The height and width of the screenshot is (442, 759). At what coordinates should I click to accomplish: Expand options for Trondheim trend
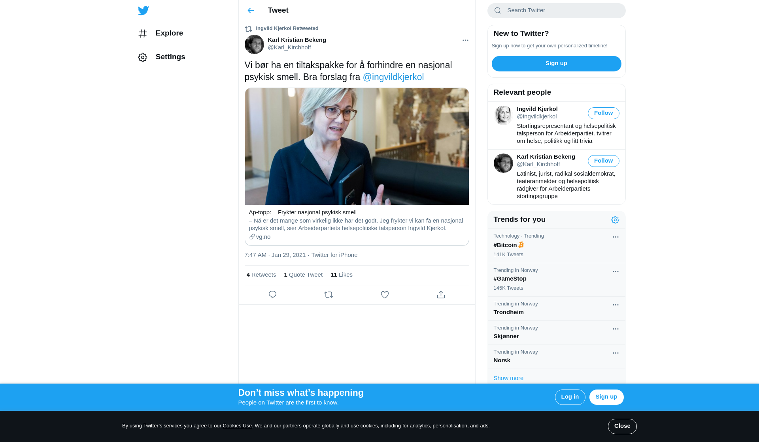(616, 305)
